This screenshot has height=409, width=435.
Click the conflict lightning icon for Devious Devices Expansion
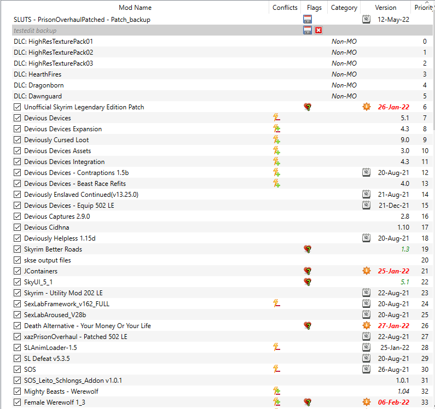[276, 128]
